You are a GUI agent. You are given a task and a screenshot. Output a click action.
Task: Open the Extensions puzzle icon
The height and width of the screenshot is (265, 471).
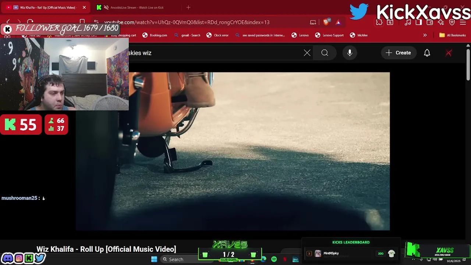pyautogui.click(x=379, y=22)
